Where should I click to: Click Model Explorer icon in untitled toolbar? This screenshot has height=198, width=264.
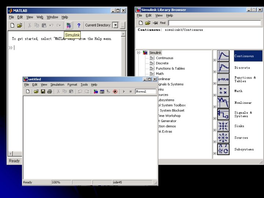pos(102,91)
